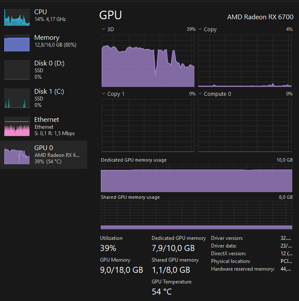299x301 pixels.
Task: Click the 'Hardware reserved memory:' label
Action: [243, 269]
